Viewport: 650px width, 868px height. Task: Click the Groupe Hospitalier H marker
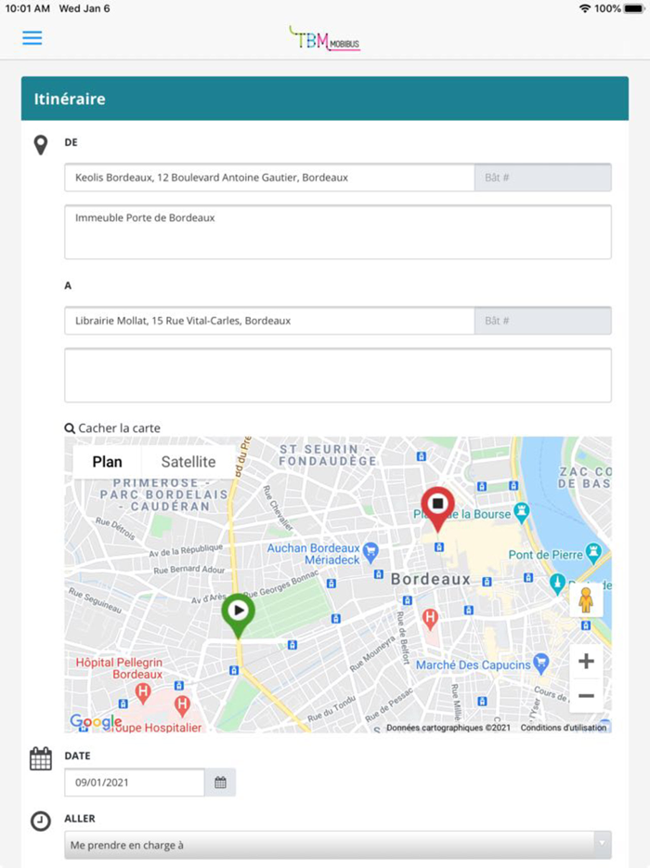182,705
